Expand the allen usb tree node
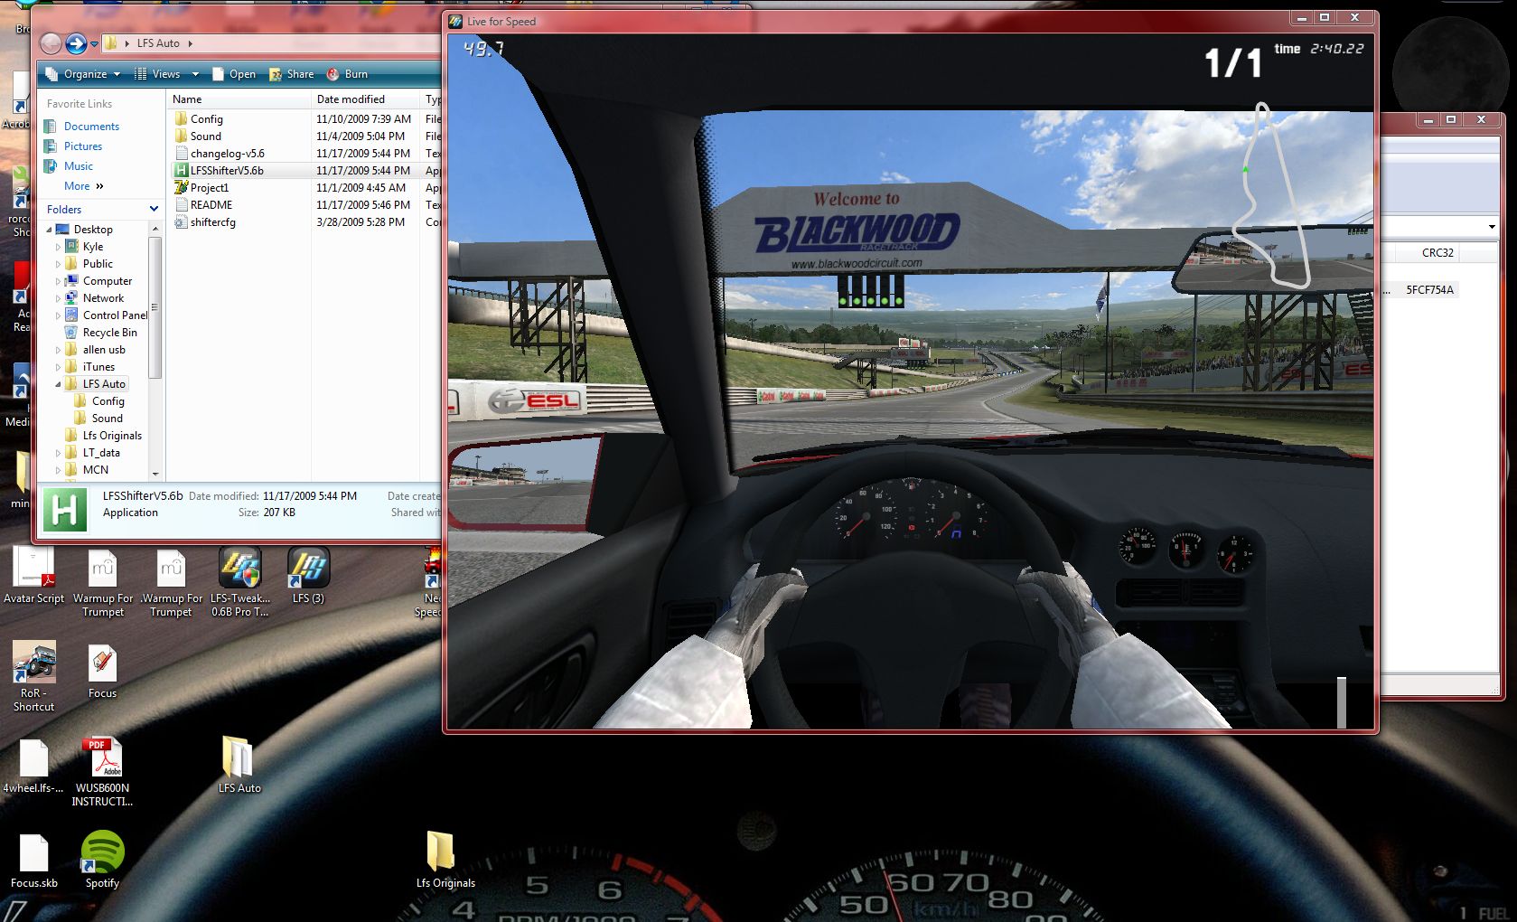This screenshot has height=922, width=1517. click(59, 350)
